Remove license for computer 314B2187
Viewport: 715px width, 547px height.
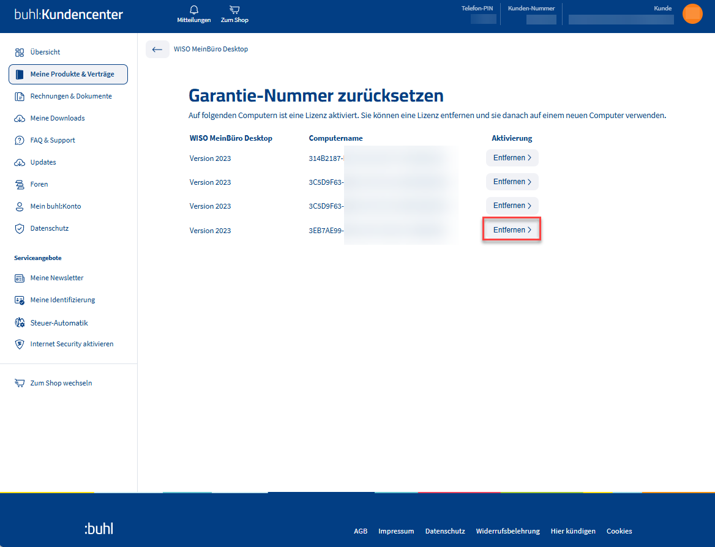point(512,158)
